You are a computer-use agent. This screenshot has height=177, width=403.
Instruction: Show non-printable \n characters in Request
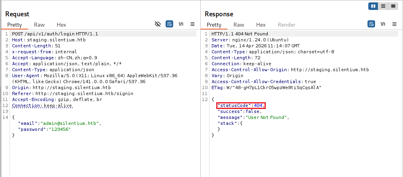[181, 24]
